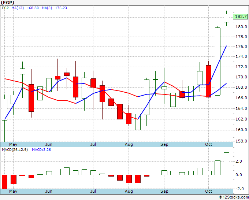Select the 176.23 moving average value

tap(61, 8)
